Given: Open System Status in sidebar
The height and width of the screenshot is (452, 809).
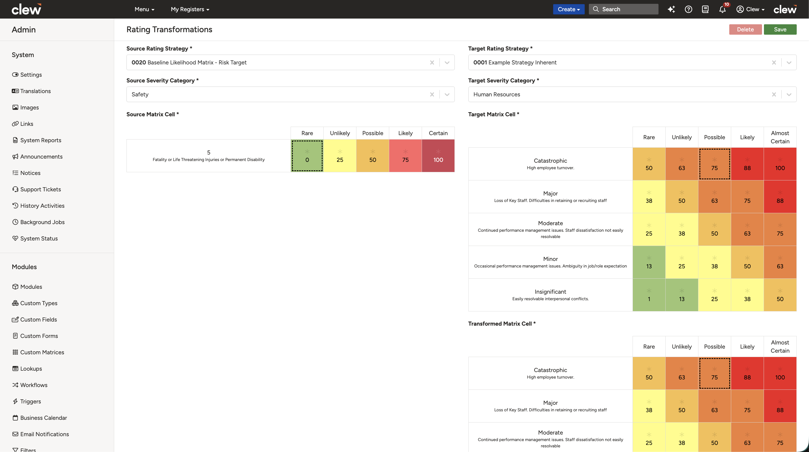Looking at the screenshot, I should pyautogui.click(x=34, y=238).
